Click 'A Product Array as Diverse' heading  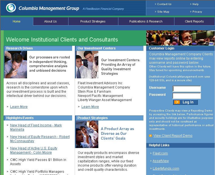click(118, 134)
